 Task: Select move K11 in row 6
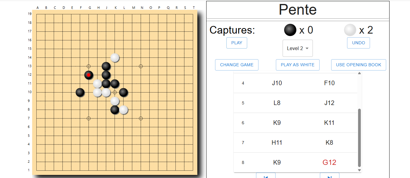[329, 123]
